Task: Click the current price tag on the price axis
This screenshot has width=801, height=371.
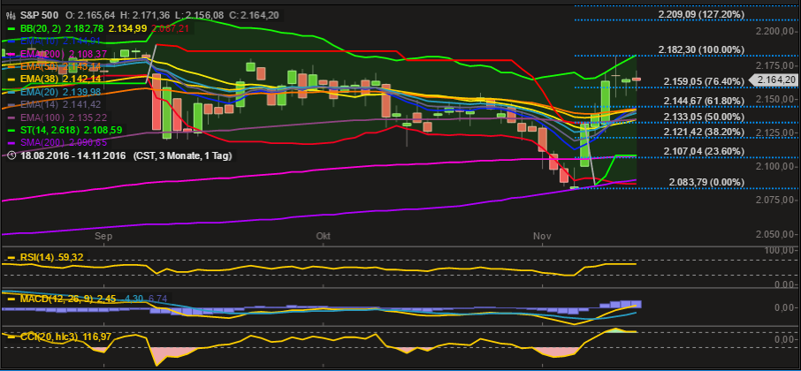Action: (x=774, y=79)
